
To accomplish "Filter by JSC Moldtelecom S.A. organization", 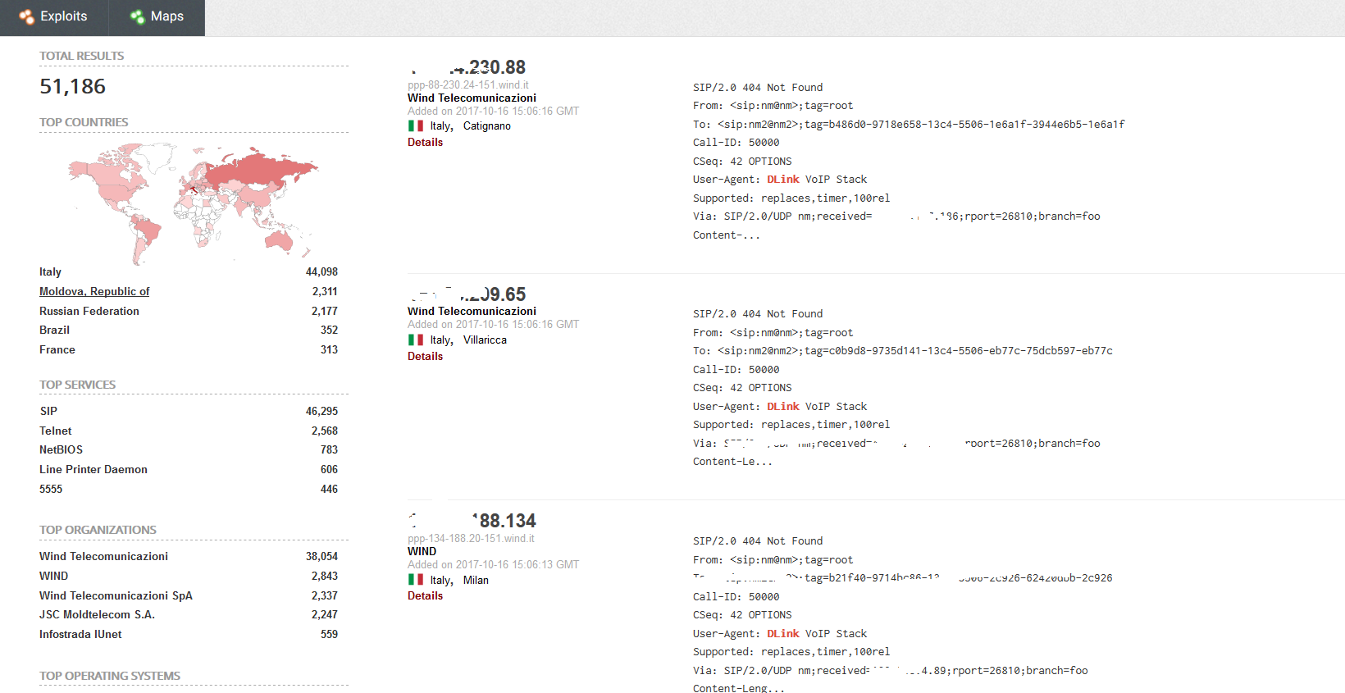I will point(97,615).
